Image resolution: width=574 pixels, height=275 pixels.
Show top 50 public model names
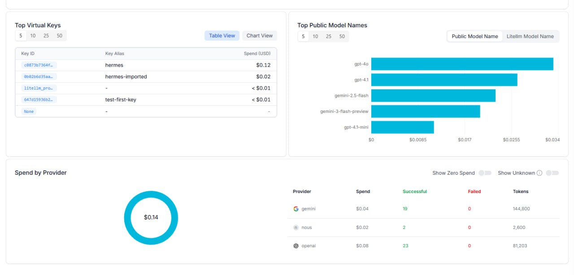pyautogui.click(x=342, y=36)
